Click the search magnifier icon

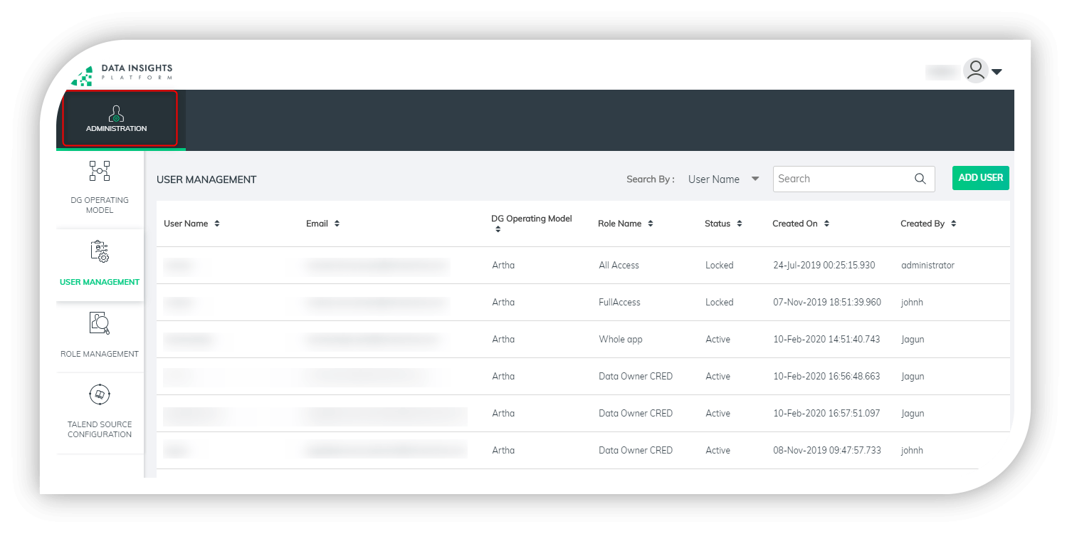point(920,179)
